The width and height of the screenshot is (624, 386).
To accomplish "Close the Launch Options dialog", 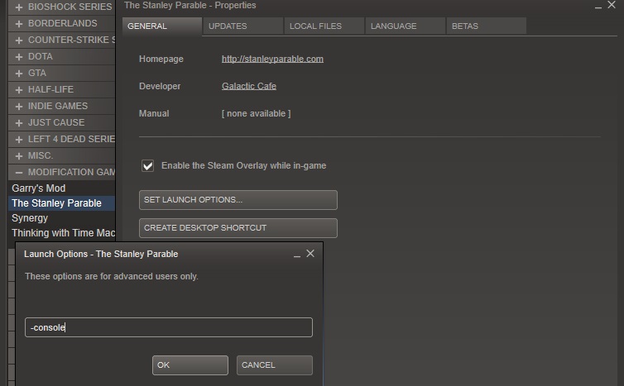I will tap(310, 254).
